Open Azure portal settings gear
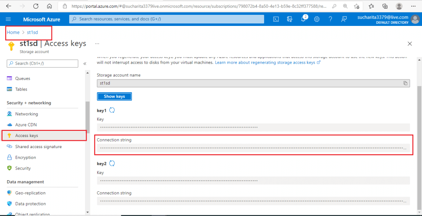The image size is (422, 216). click(317, 19)
